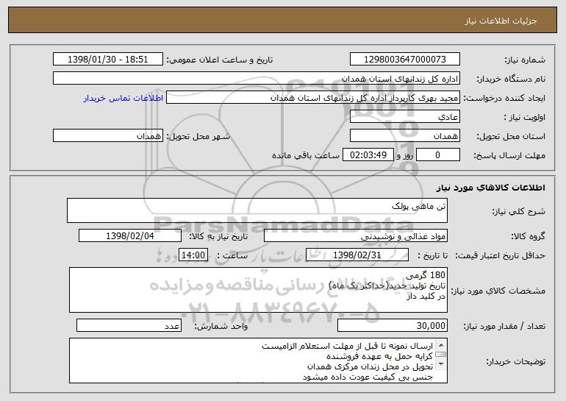Click the label تعداد / مقدار مورد نیاز

[x=504, y=326]
